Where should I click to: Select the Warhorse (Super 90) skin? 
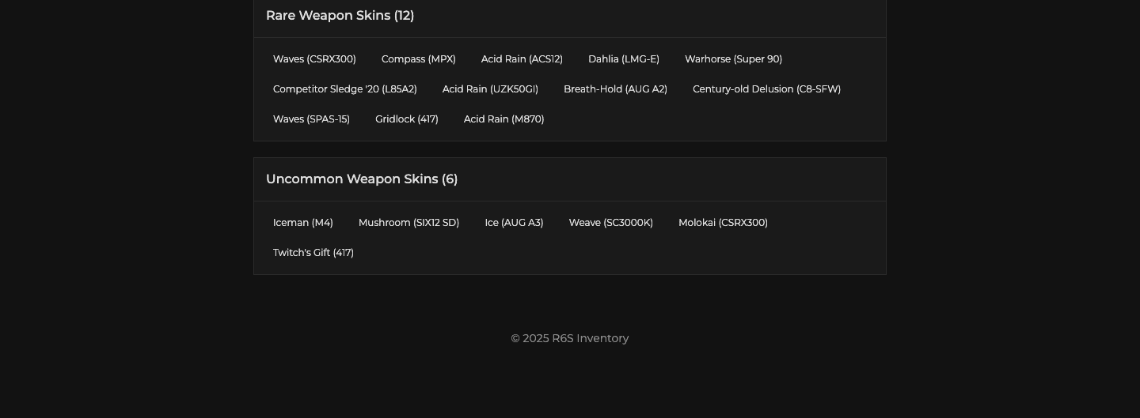733,59
